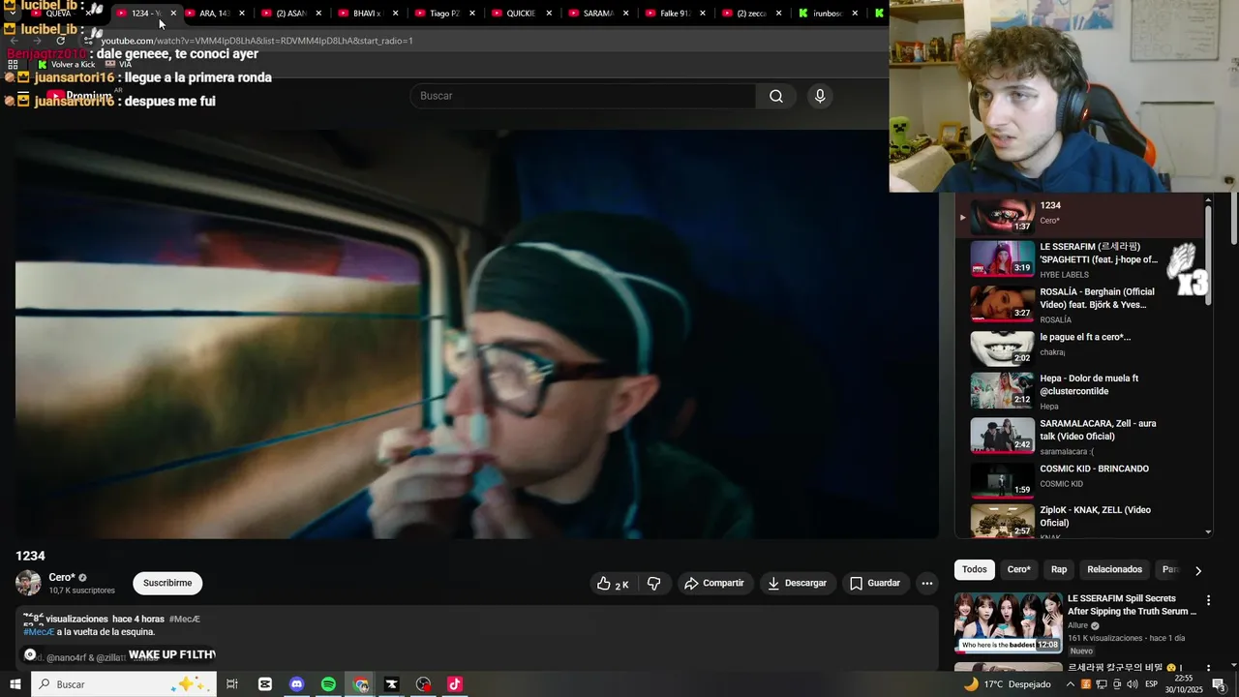
Task: Click the ESP language indicator
Action: coord(1152,684)
